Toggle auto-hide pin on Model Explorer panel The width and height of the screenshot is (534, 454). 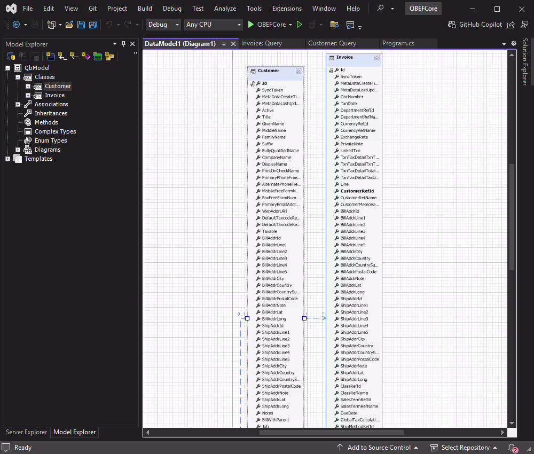click(123, 44)
